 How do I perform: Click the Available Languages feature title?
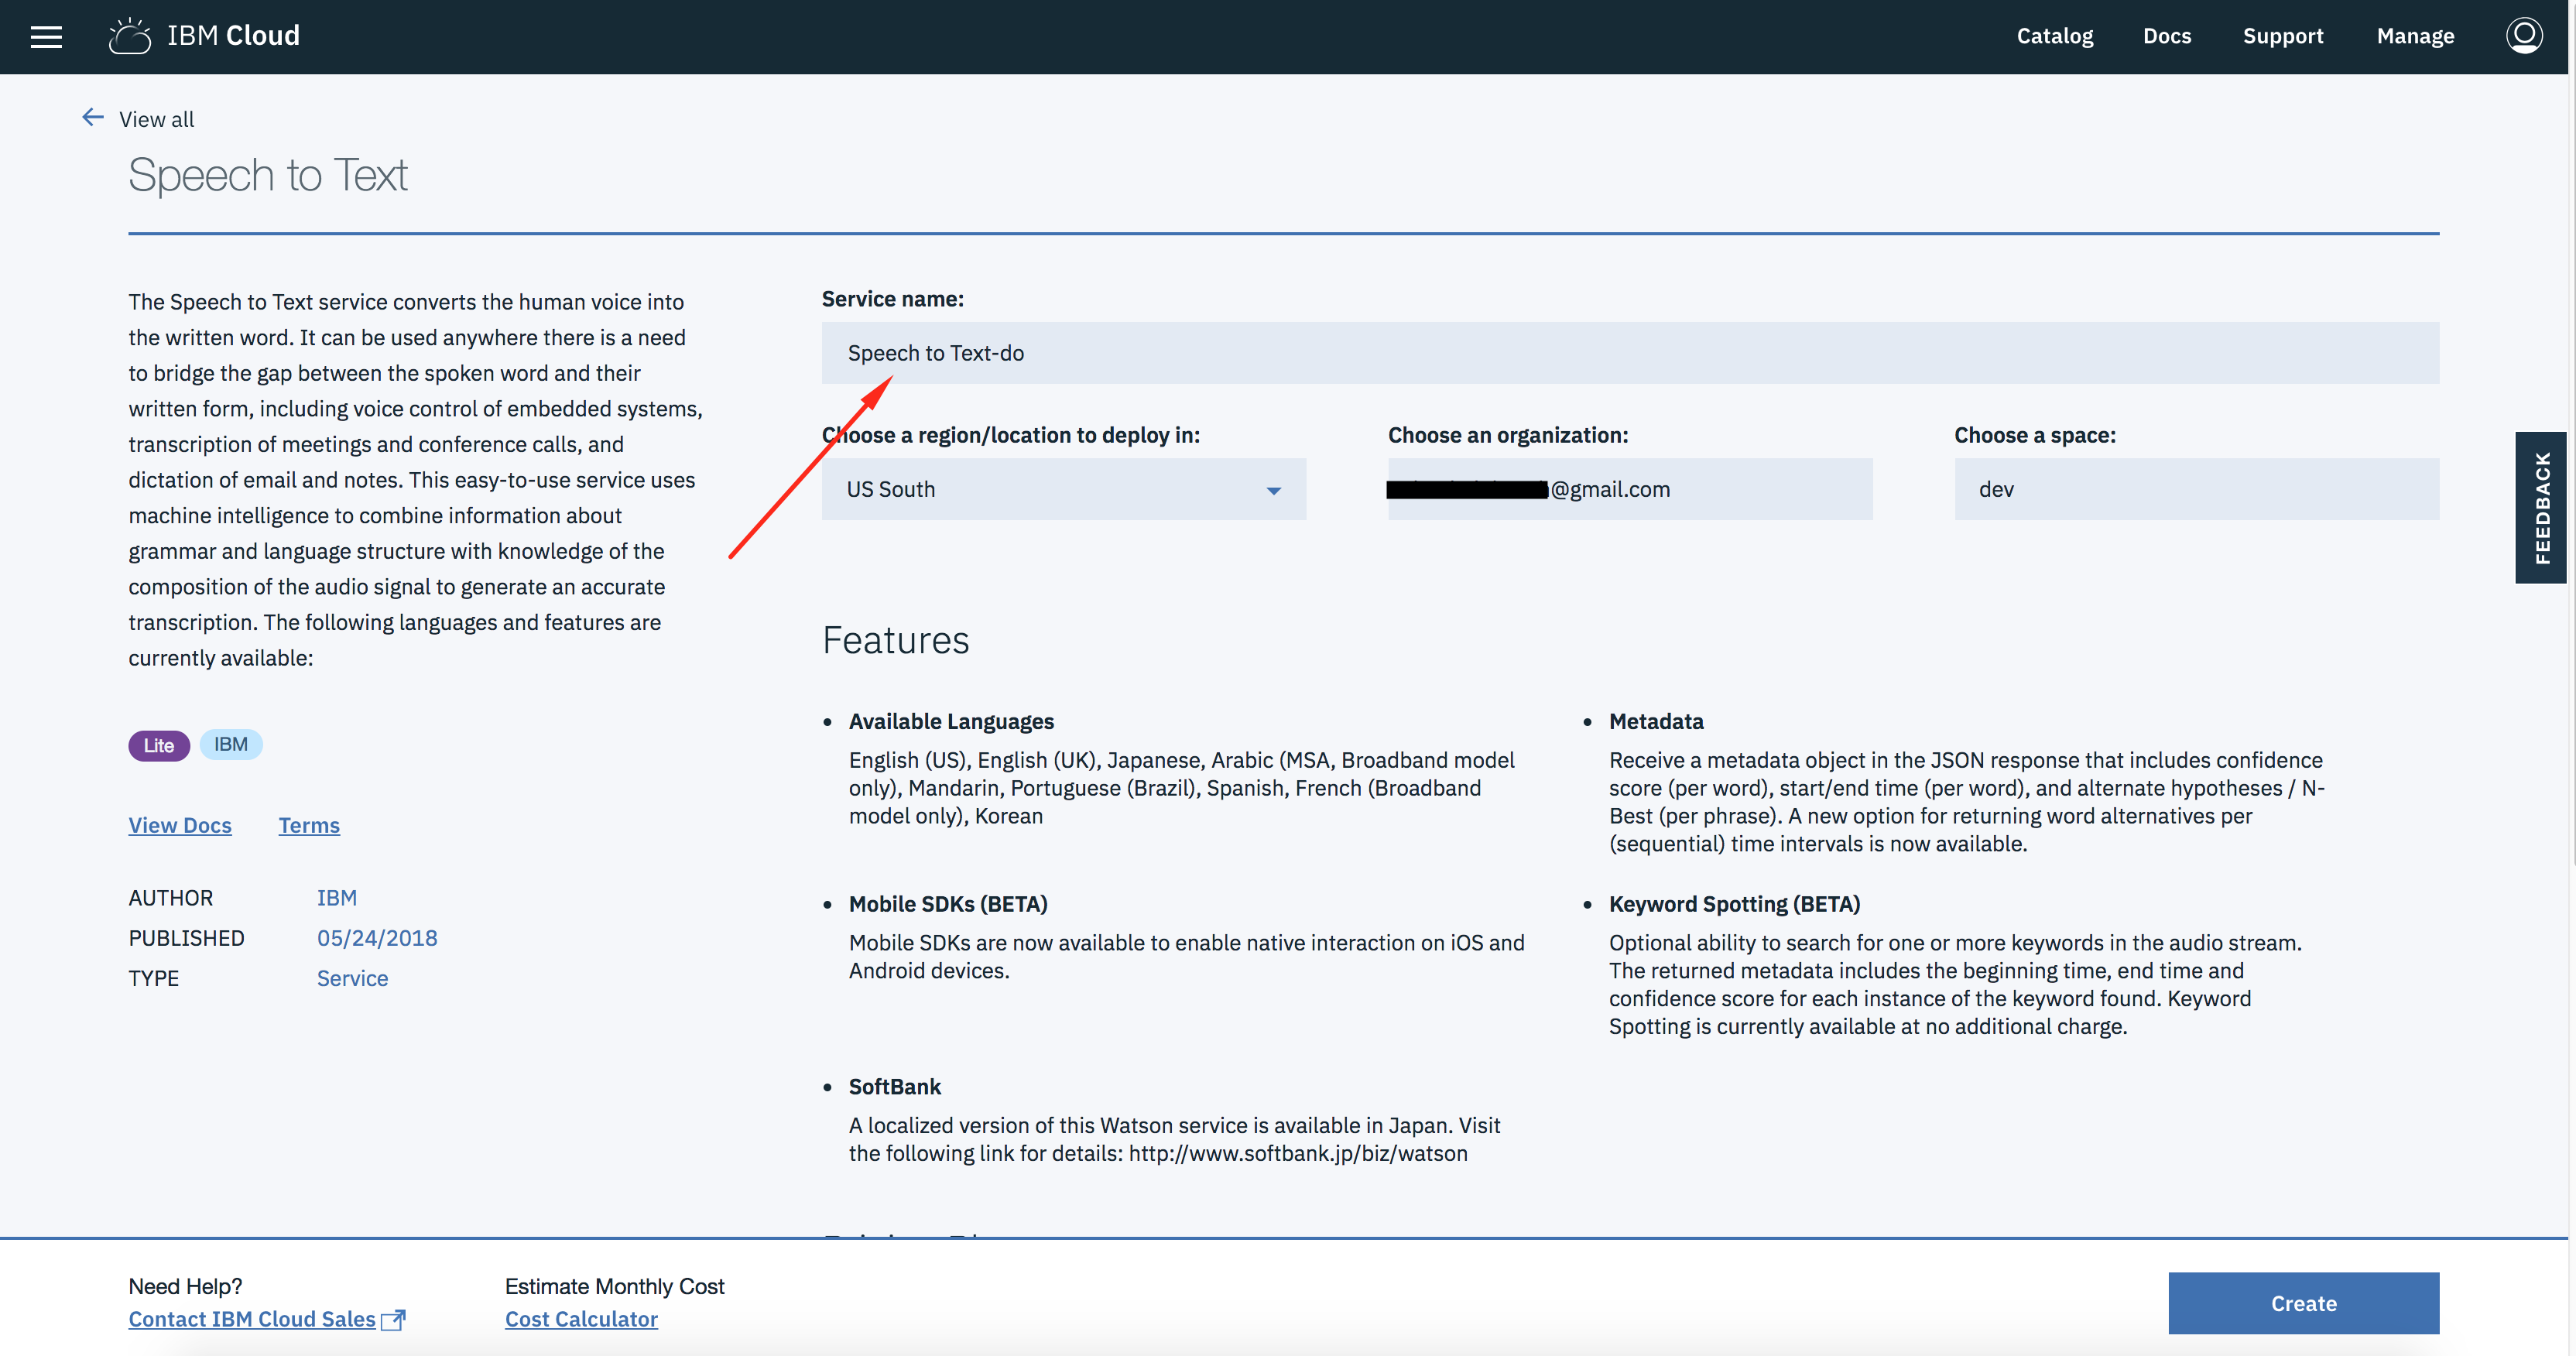951,721
